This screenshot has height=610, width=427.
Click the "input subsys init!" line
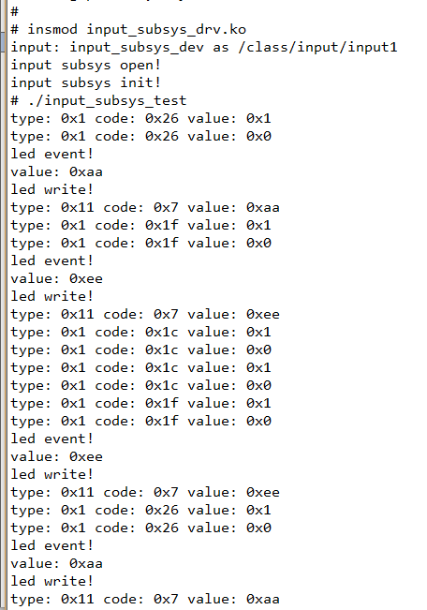[85, 82]
